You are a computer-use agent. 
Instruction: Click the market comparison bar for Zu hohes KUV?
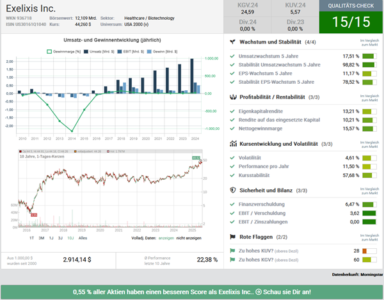coord(369,251)
